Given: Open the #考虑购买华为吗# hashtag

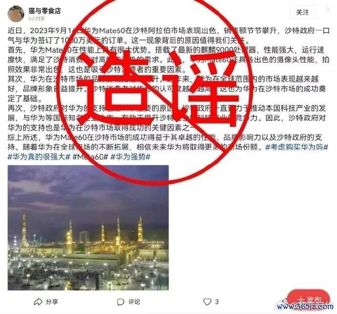Looking at the screenshot, I should coord(296,147).
